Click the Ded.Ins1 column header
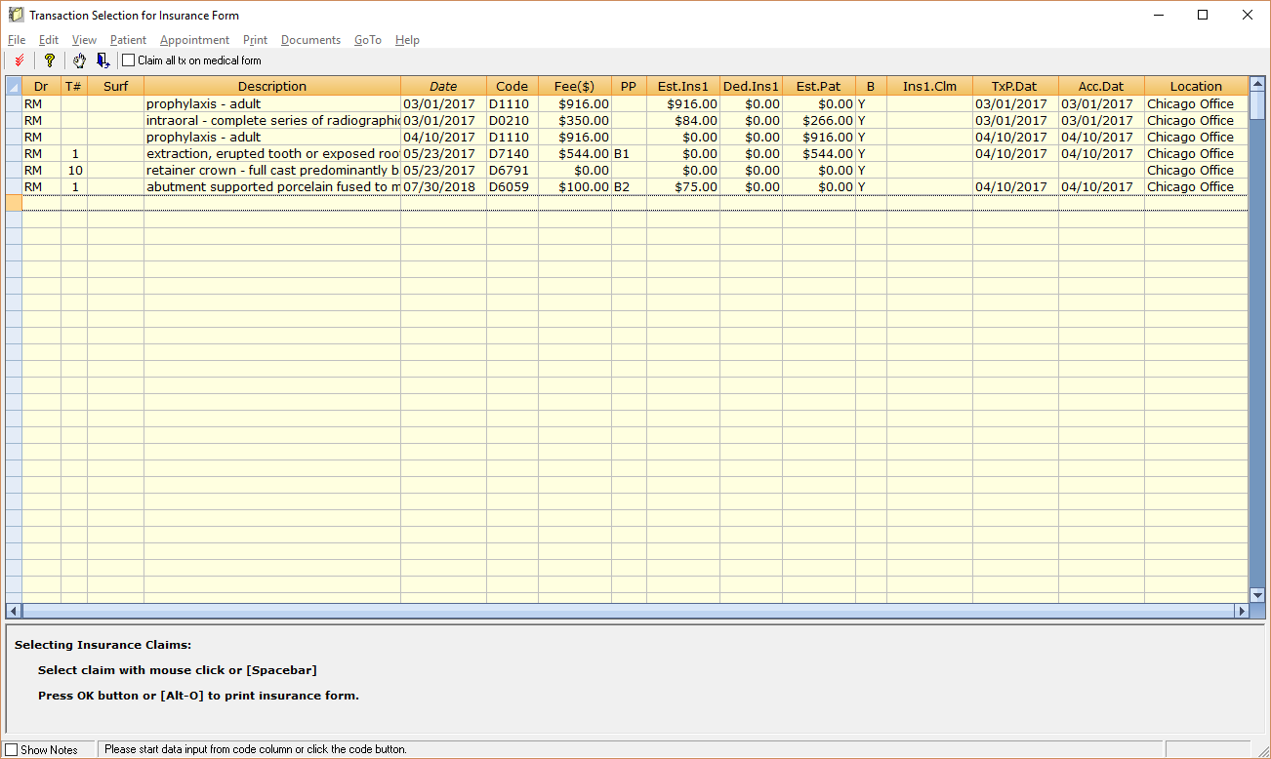Image resolution: width=1271 pixels, height=759 pixels. coord(751,86)
